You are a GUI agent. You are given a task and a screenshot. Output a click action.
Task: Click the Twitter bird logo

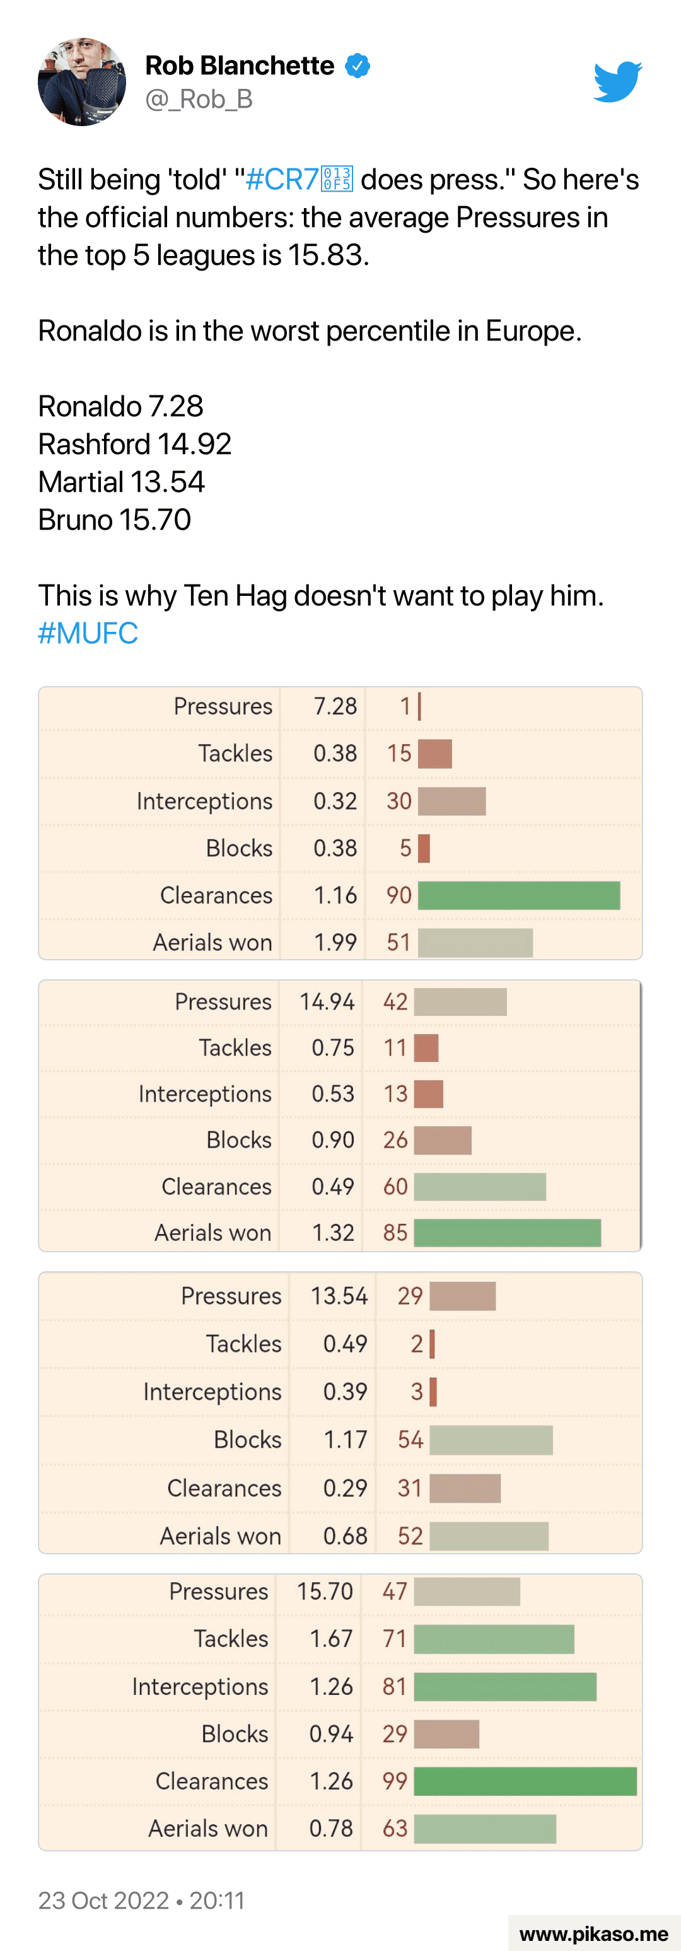[x=617, y=82]
